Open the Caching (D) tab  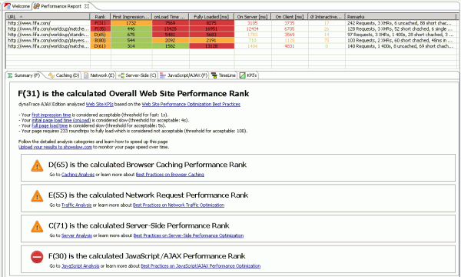click(64, 75)
